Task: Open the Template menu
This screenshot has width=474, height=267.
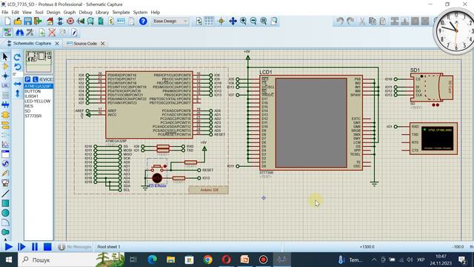Action: point(121,13)
